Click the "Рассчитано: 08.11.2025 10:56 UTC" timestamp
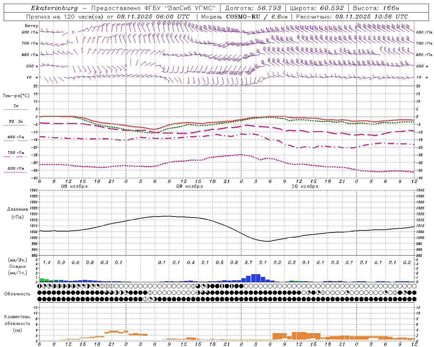Viewport: 434px width, 347px height. coord(352,17)
